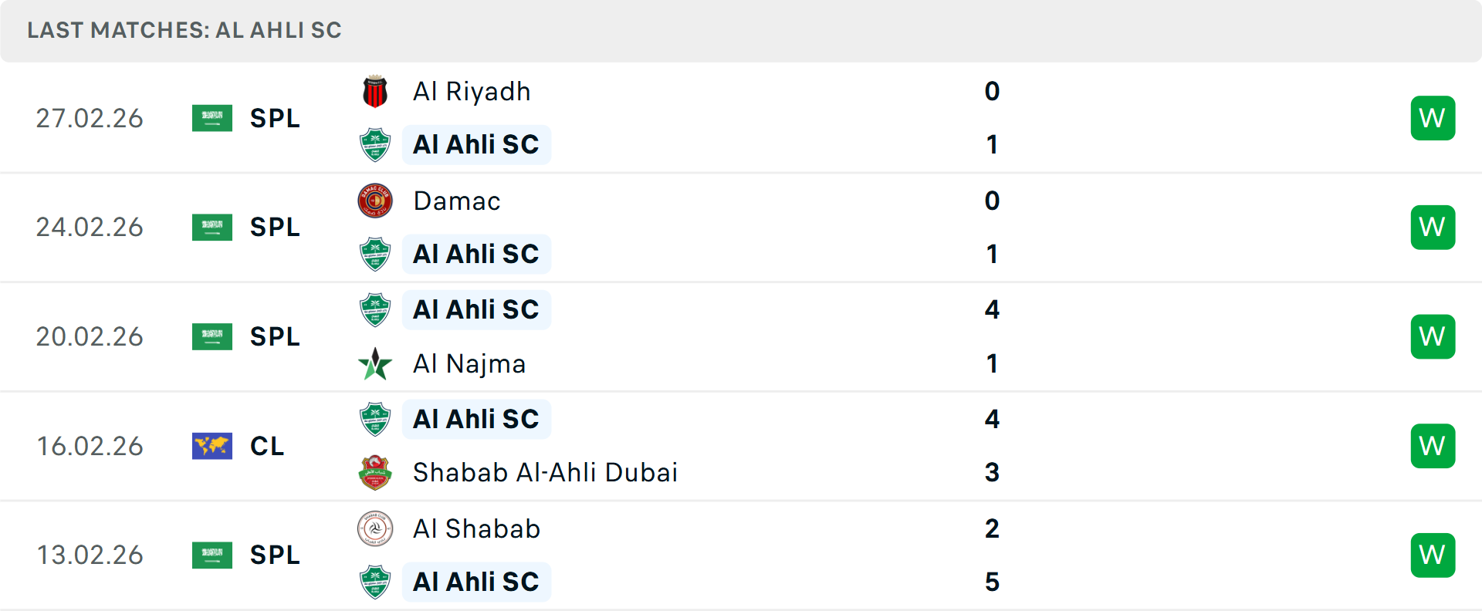This screenshot has height=611, width=1482.
Task: Select the Damac club logo
Action: [x=375, y=201]
